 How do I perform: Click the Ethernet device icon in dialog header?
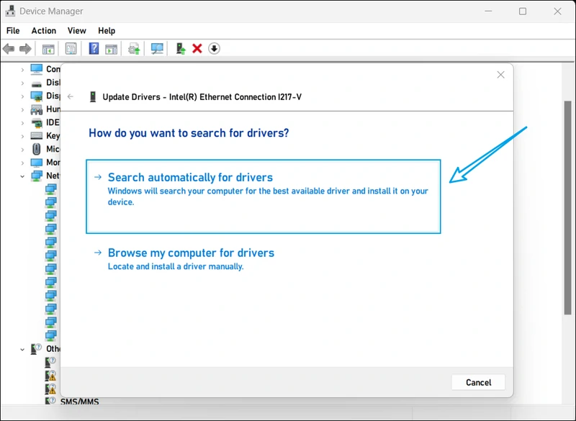point(93,97)
